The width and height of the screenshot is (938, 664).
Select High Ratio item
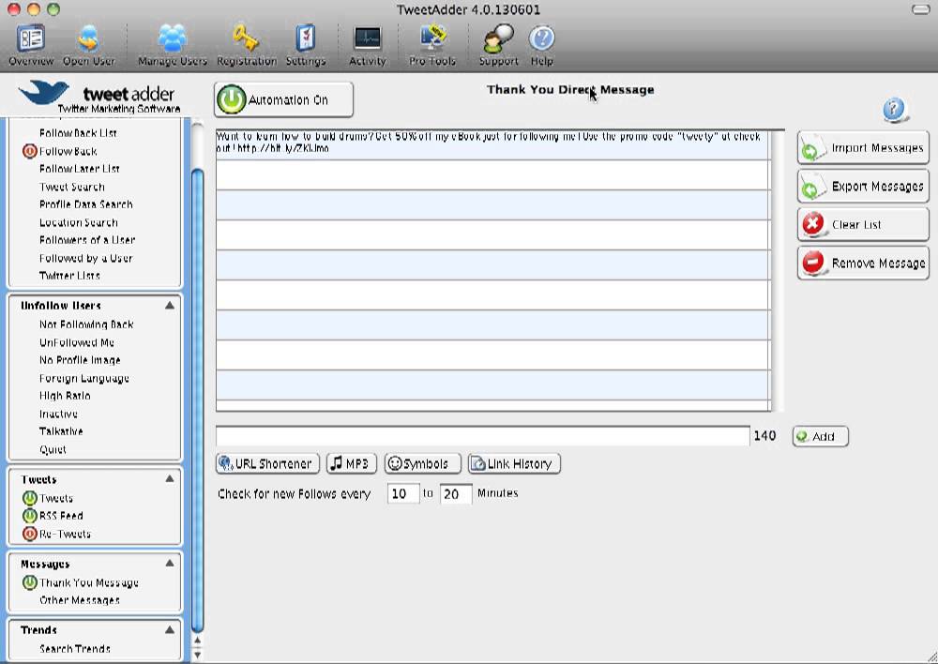[65, 396]
